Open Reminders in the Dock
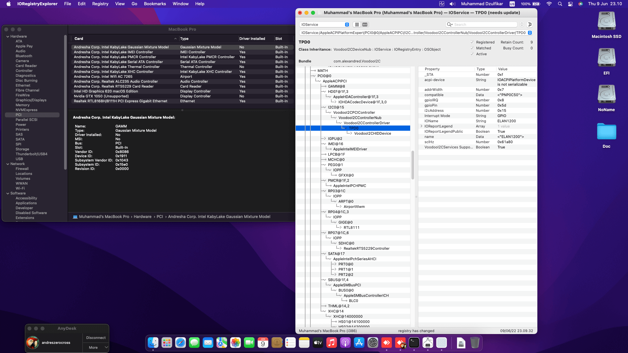Viewport: 628px width, 353px height. 290,343
